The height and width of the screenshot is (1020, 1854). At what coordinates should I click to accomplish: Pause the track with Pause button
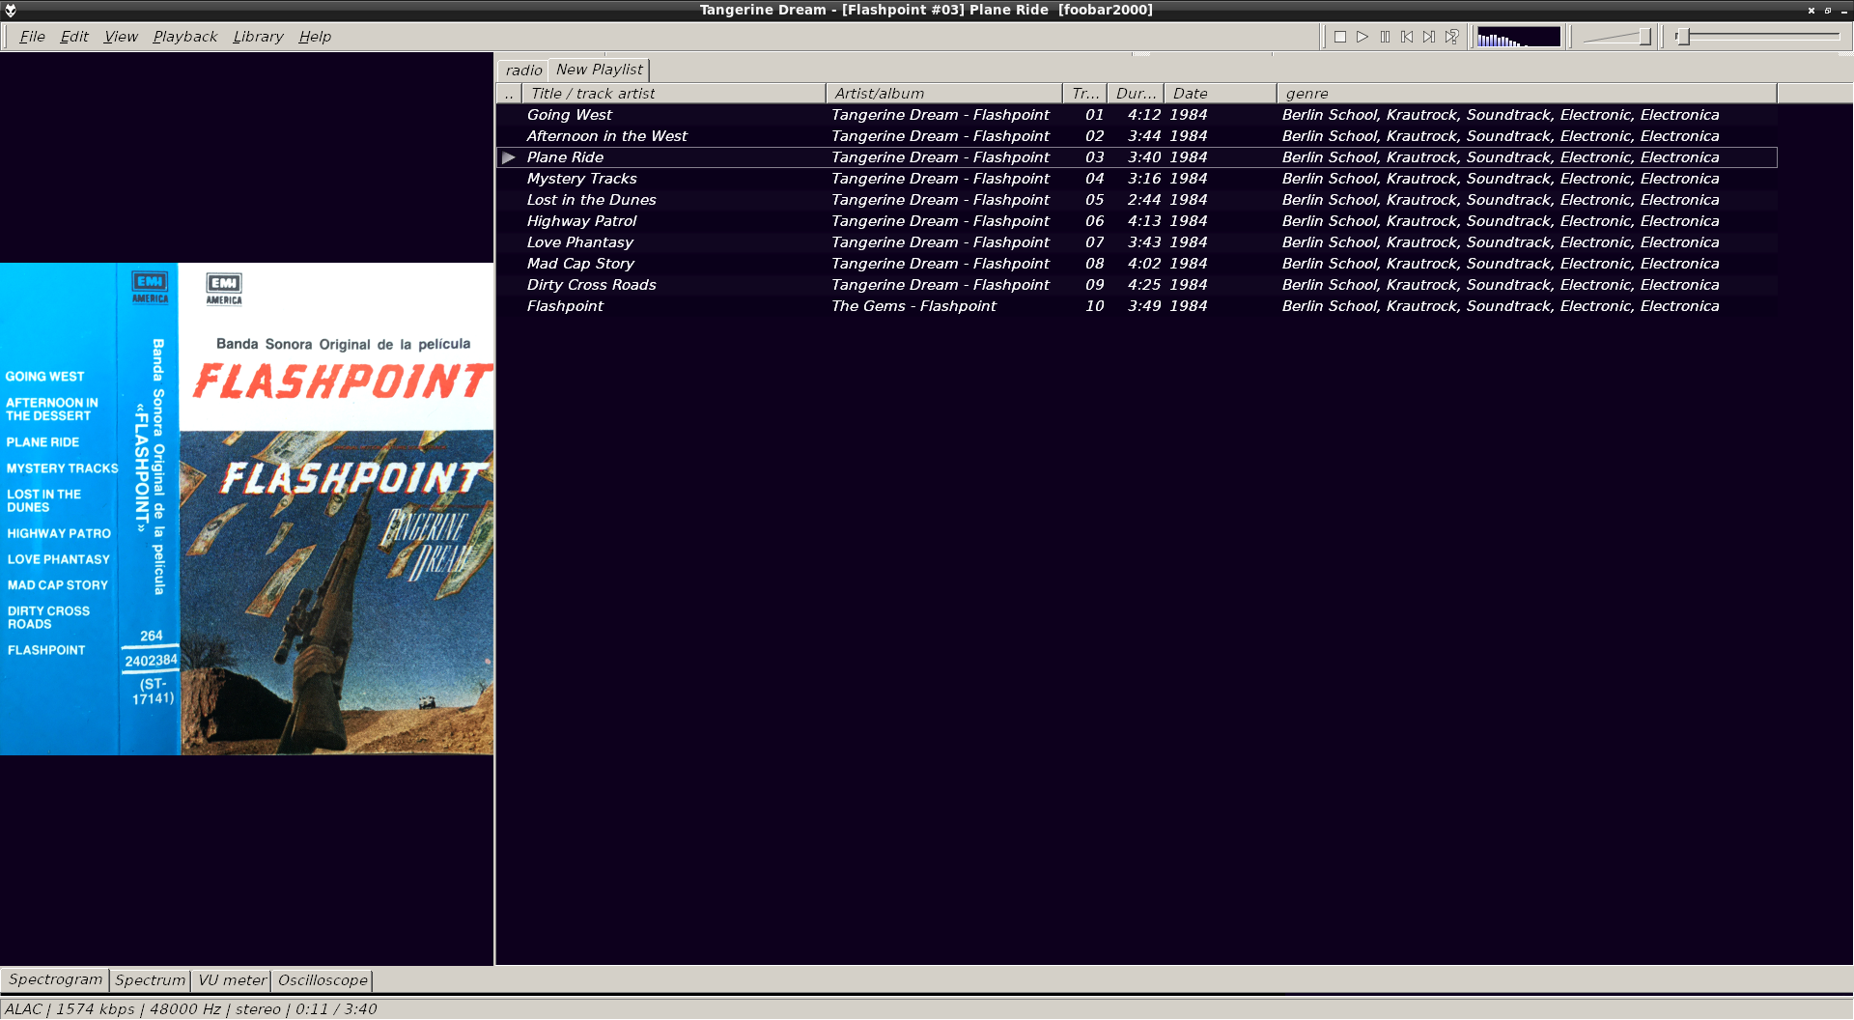click(x=1385, y=37)
